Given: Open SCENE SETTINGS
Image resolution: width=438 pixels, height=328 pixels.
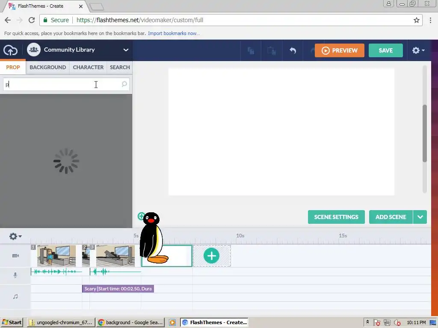Looking at the screenshot, I should click(336, 217).
